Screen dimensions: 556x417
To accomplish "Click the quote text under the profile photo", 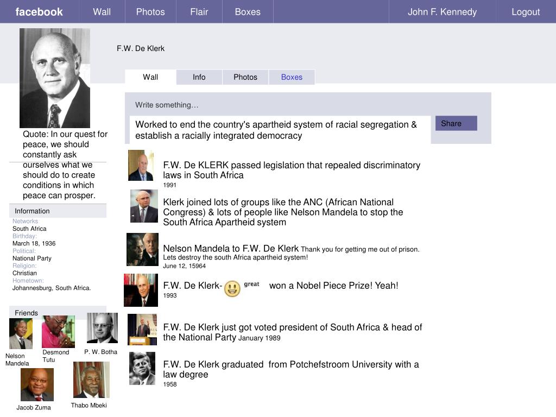I will (x=65, y=165).
